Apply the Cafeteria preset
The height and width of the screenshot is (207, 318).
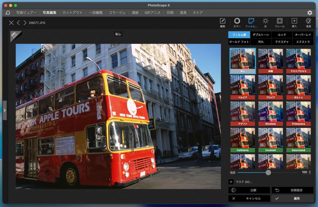tap(243, 140)
